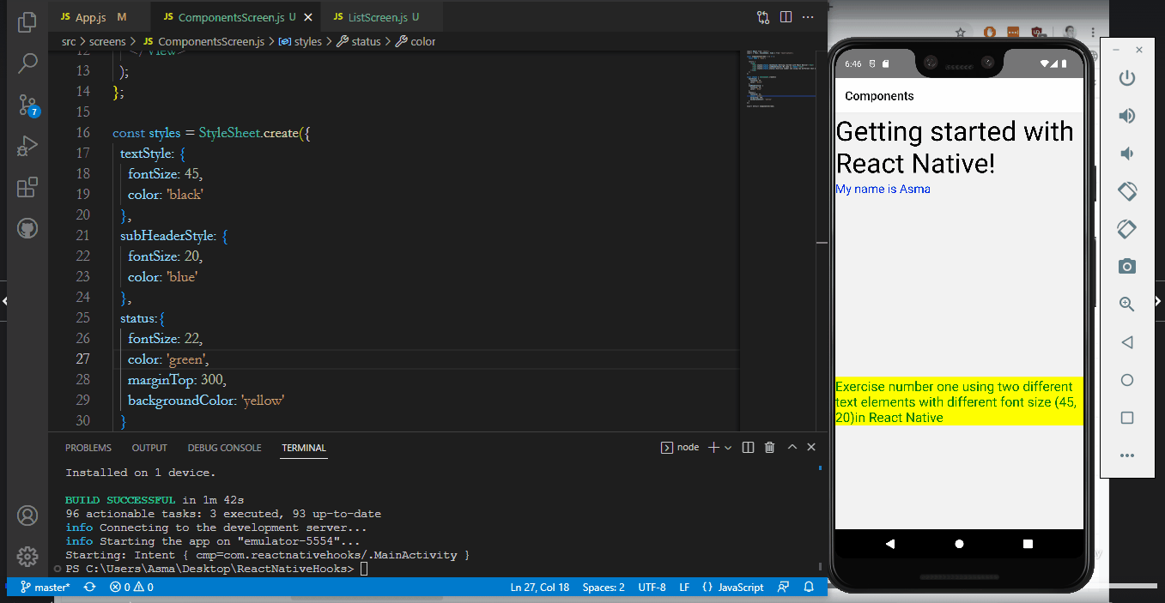1165x603 pixels.
Task: Open the Explorer view in activity bar
Action: (x=27, y=21)
